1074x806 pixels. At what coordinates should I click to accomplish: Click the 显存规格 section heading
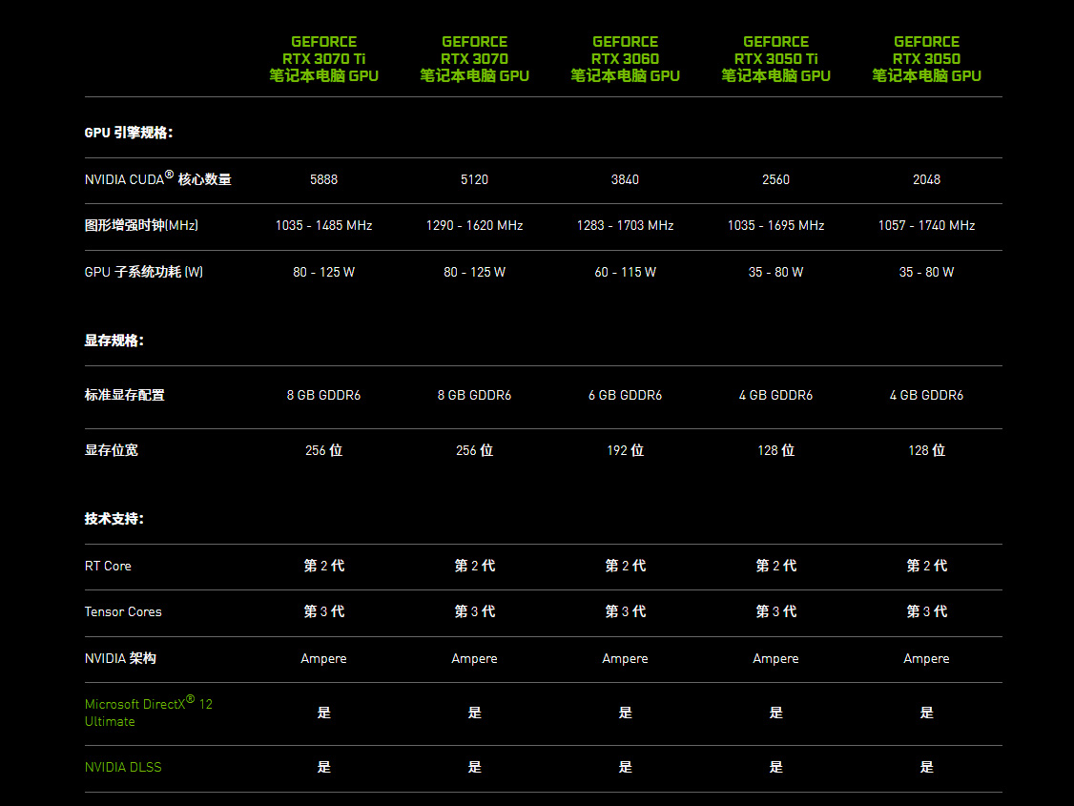[114, 341]
